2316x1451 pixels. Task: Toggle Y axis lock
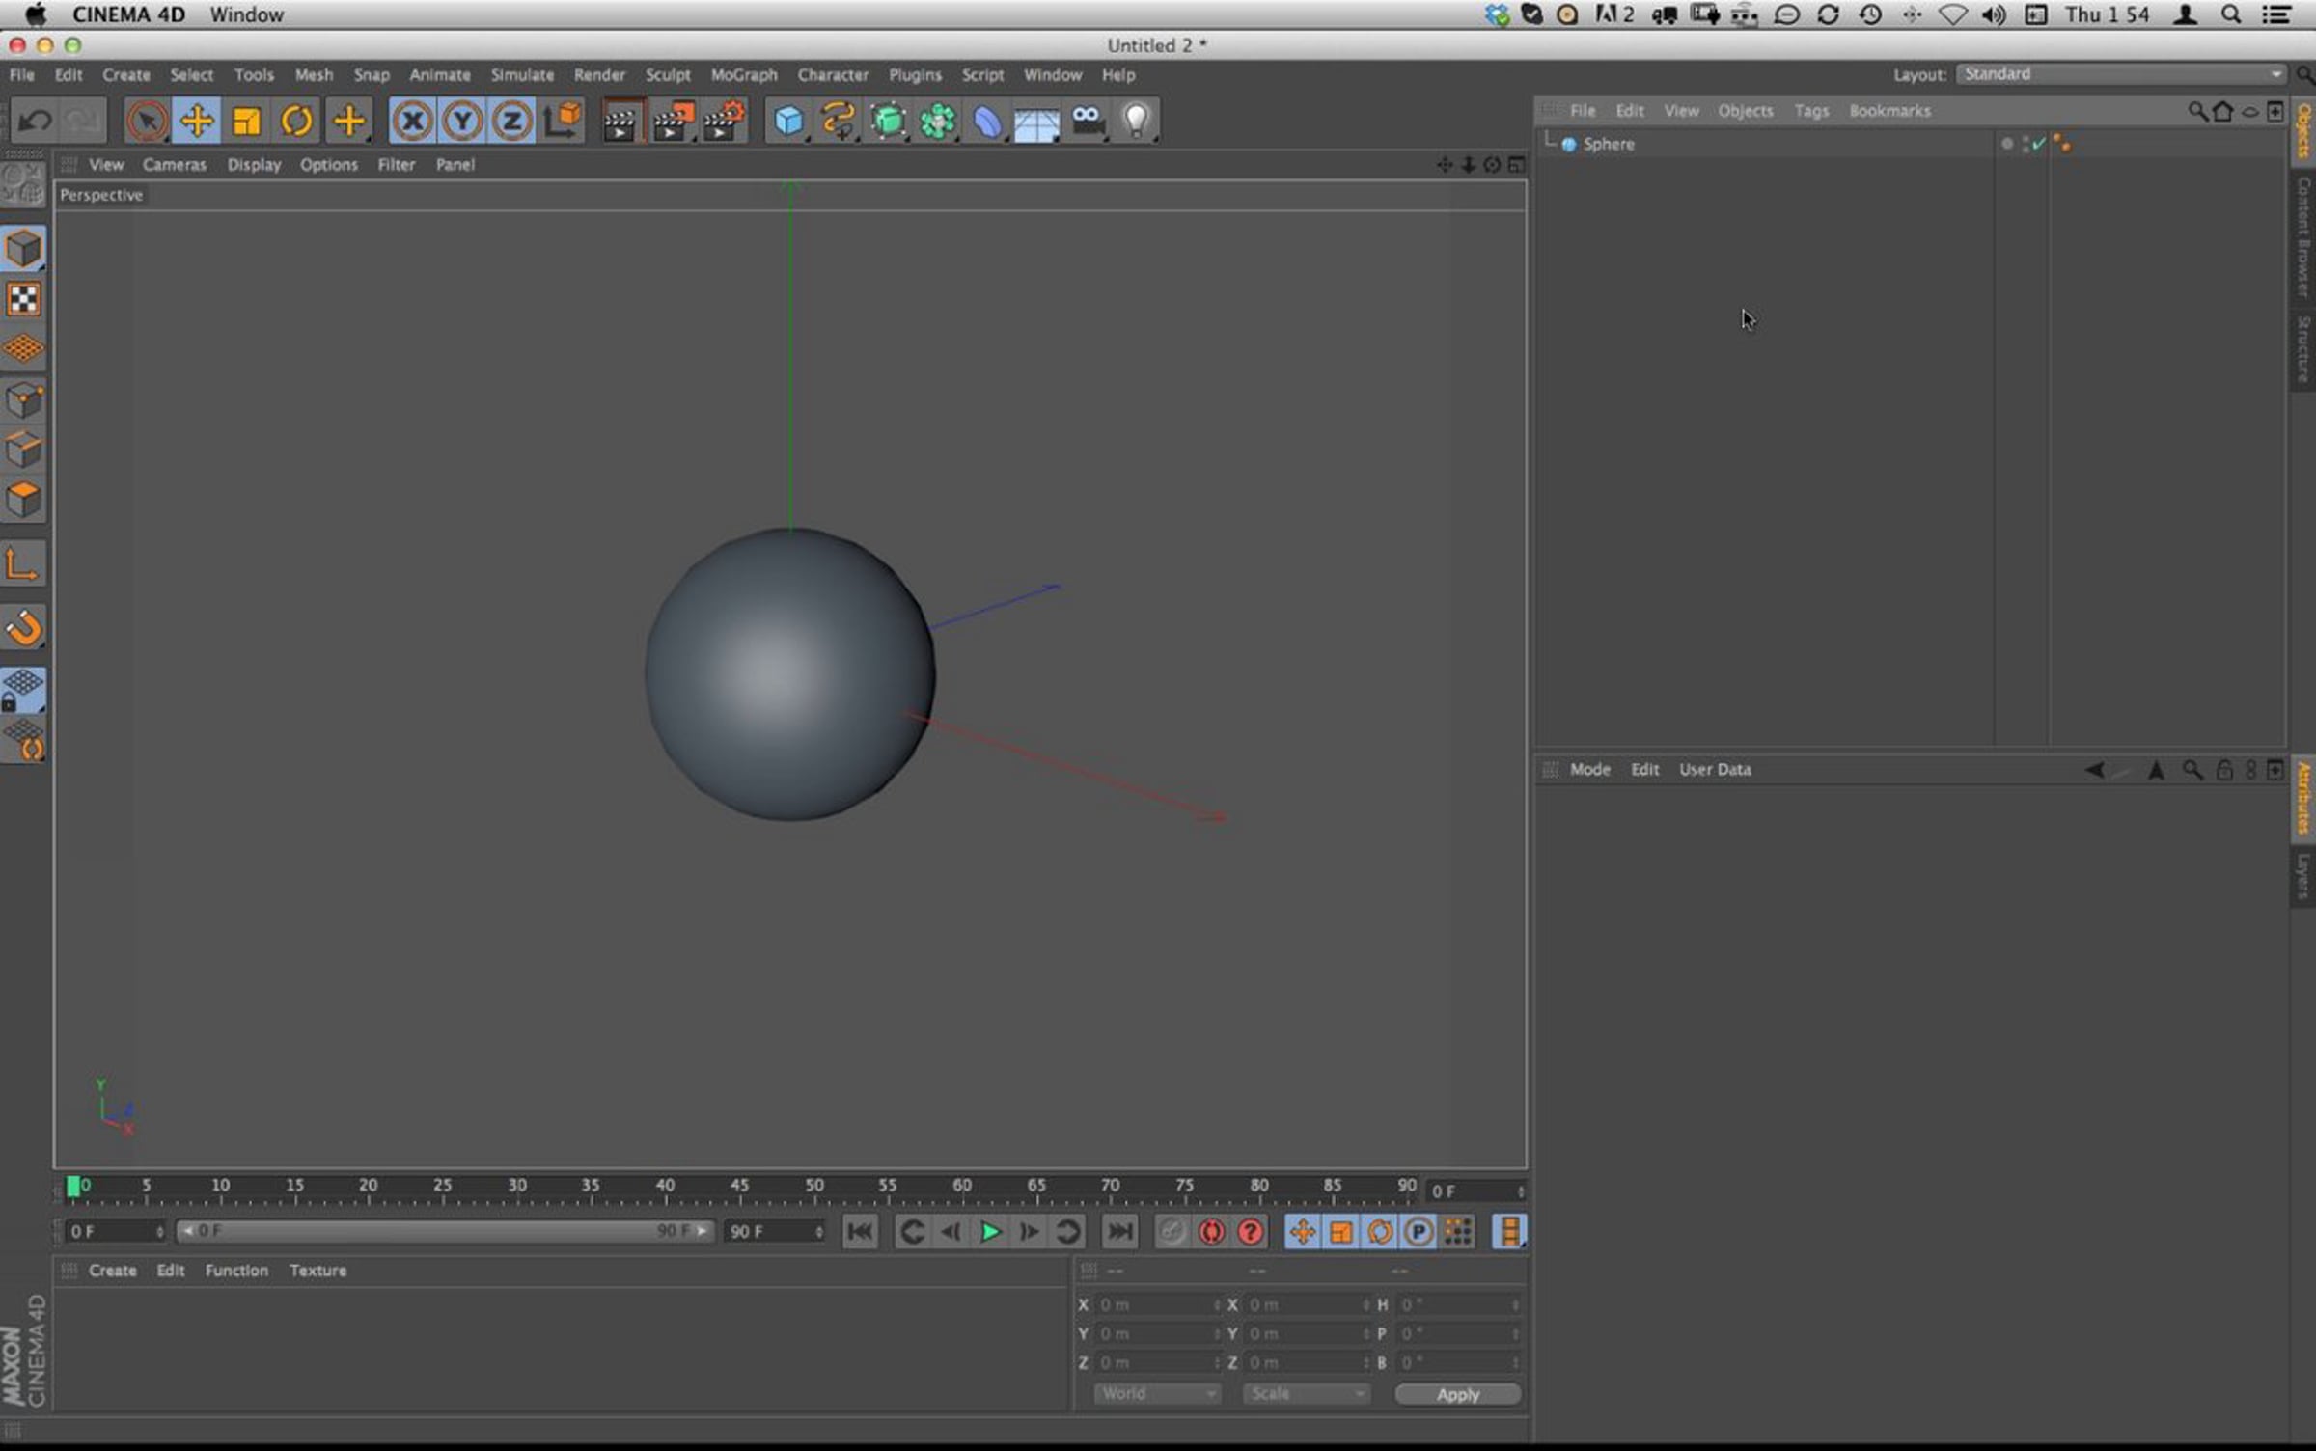(462, 121)
